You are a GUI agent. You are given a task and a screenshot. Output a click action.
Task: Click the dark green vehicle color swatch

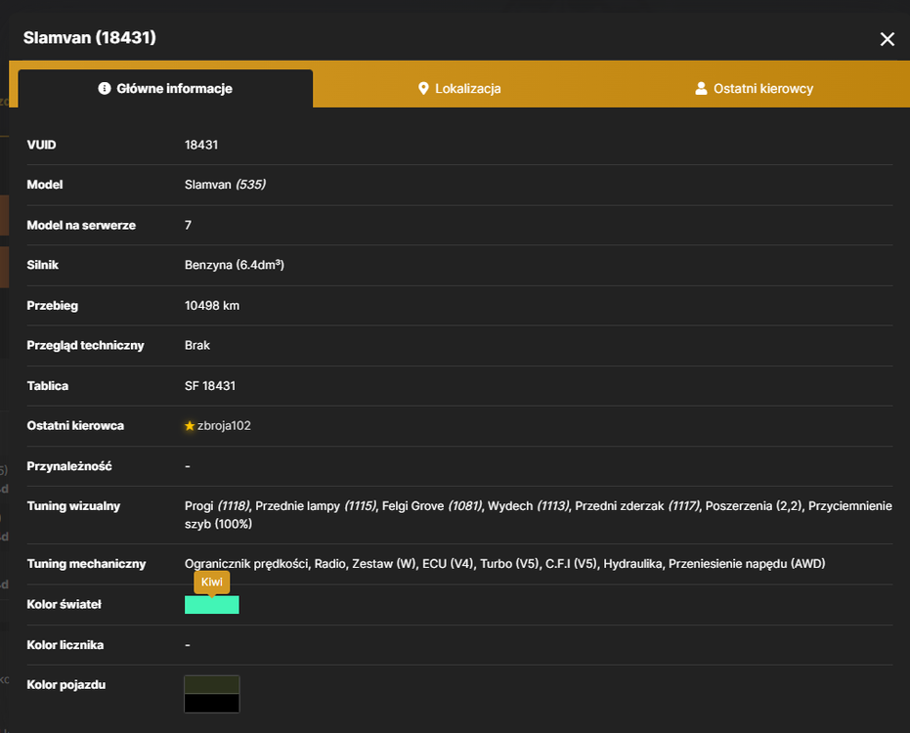212,685
